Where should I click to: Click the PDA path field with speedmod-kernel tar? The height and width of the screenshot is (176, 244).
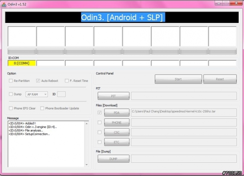coord(184,112)
